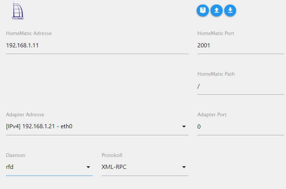
Task: Open the Protokoll dropdown arrow
Action: [x=184, y=167]
